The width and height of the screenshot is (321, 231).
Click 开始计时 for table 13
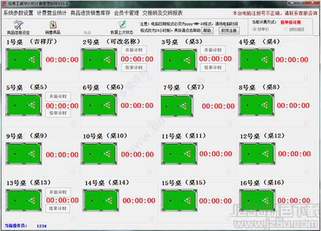coord(58,192)
